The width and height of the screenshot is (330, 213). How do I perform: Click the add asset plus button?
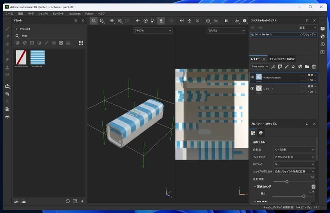click(x=82, y=201)
